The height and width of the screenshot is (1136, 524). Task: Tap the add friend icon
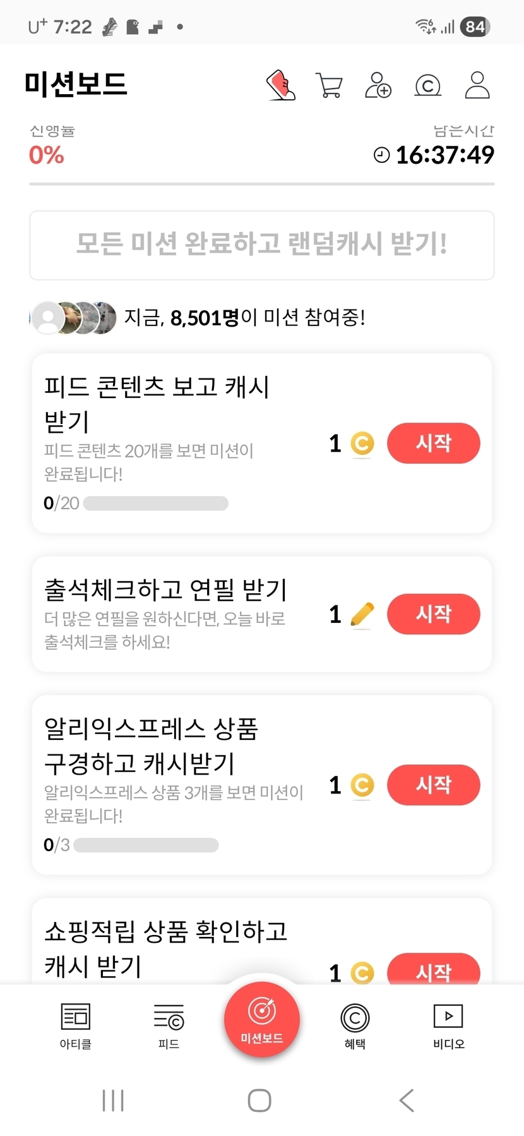[x=378, y=85]
